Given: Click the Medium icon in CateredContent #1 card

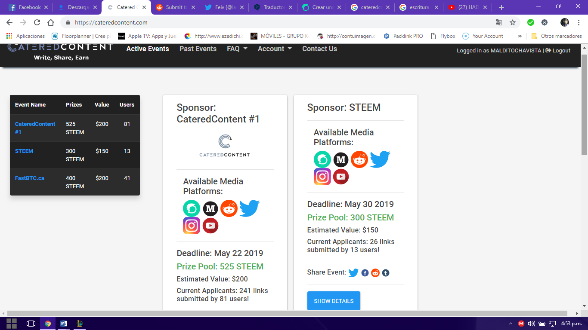Looking at the screenshot, I should pos(210,209).
